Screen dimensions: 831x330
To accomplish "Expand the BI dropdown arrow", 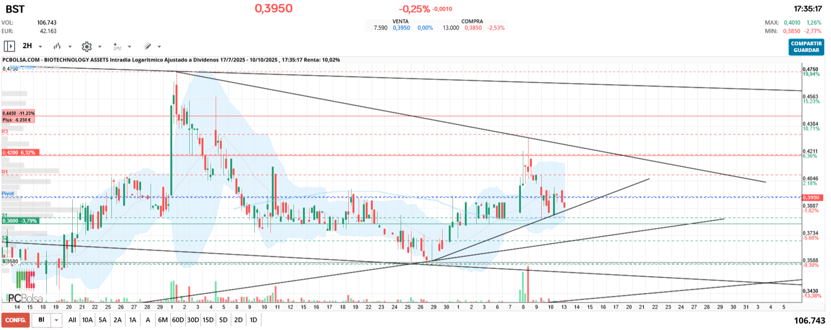I will point(56,320).
